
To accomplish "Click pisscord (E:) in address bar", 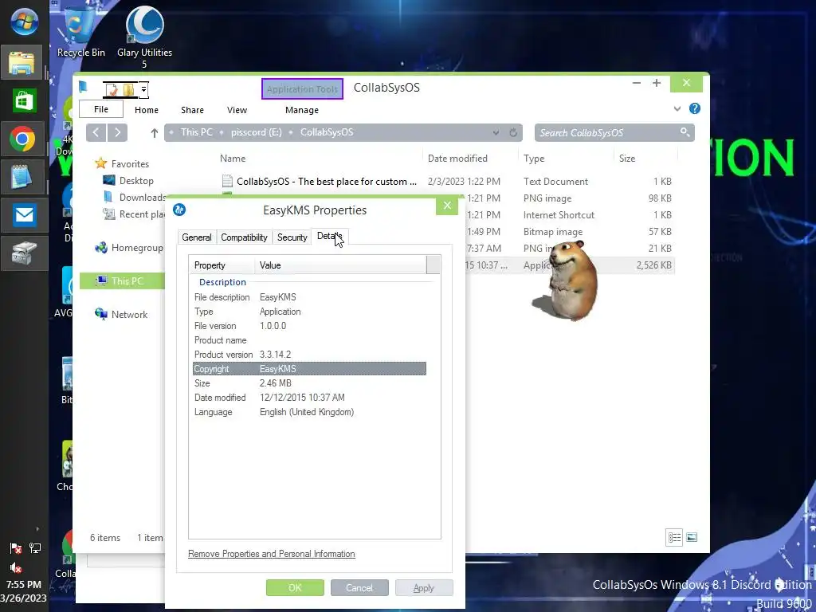I will pyautogui.click(x=257, y=132).
